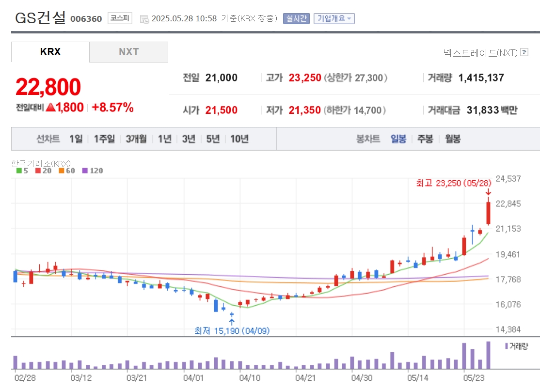This screenshot has height=390, width=540.
Task: Click the x-axis date 05/14
Action: (418, 378)
